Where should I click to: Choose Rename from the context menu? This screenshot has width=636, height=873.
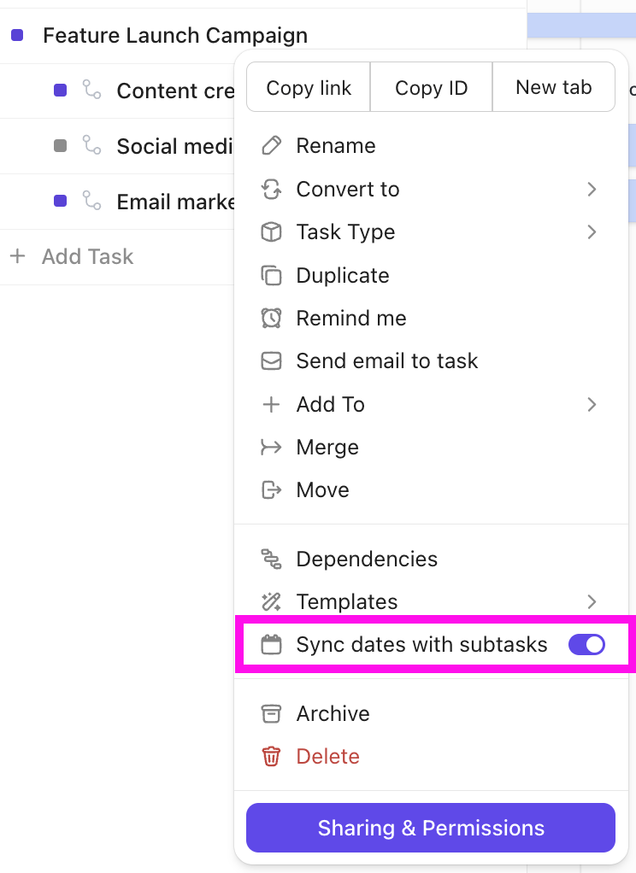[x=432, y=146]
